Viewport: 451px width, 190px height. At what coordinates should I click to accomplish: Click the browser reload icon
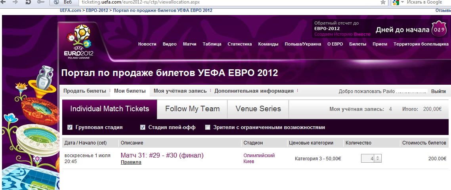click(x=28, y=2)
